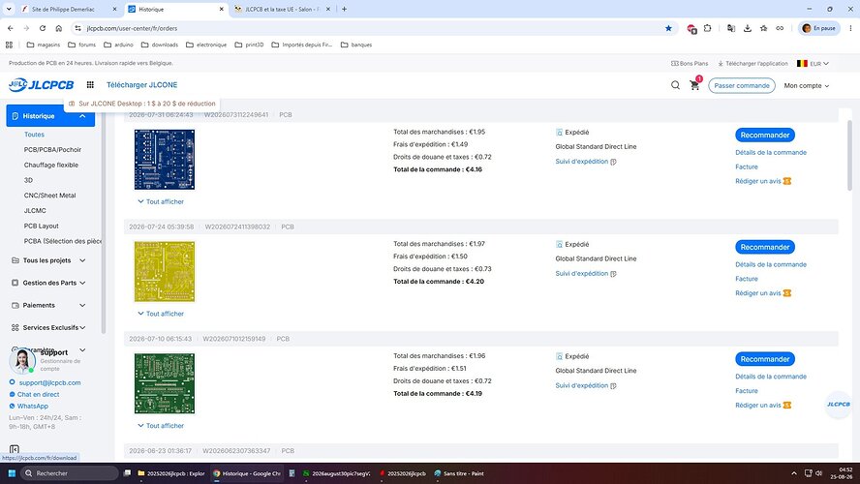Click Passer commande button
This screenshot has width=860, height=484.
[x=742, y=85]
